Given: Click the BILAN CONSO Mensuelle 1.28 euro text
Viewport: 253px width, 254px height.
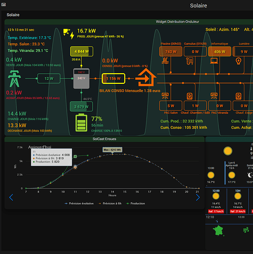Looking at the screenshot, I should coord(130,91).
